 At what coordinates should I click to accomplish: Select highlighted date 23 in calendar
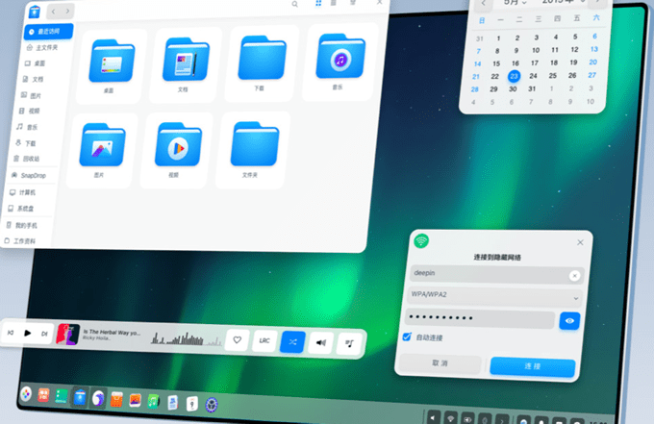514,76
